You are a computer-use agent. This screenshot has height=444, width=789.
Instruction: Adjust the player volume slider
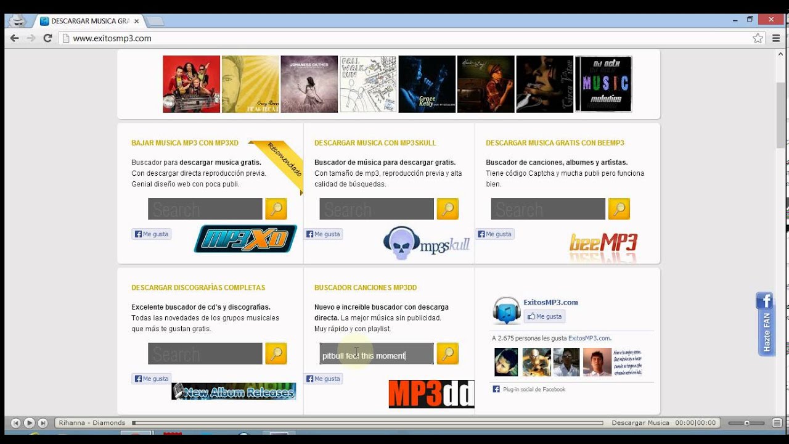click(746, 423)
